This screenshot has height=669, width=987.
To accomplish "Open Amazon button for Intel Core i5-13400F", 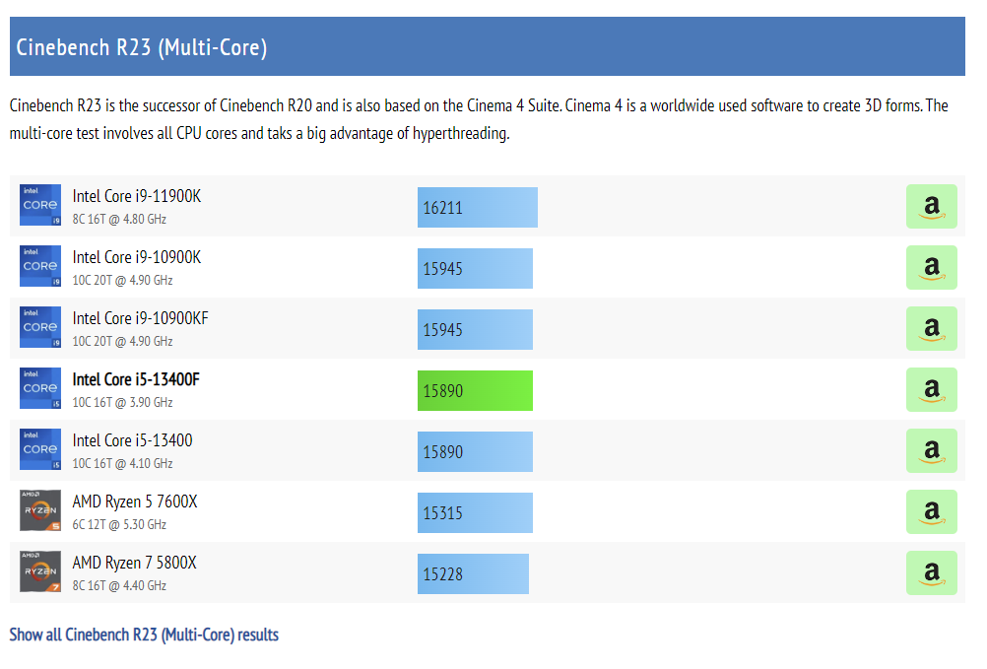I will [931, 389].
